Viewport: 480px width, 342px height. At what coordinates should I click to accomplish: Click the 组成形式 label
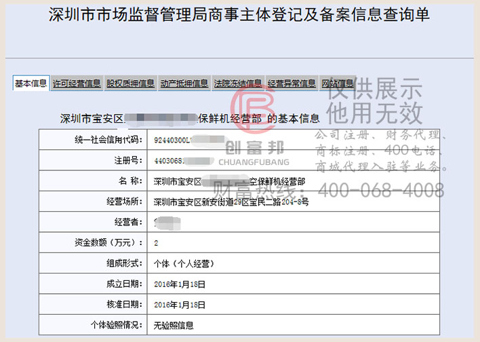click(124, 263)
